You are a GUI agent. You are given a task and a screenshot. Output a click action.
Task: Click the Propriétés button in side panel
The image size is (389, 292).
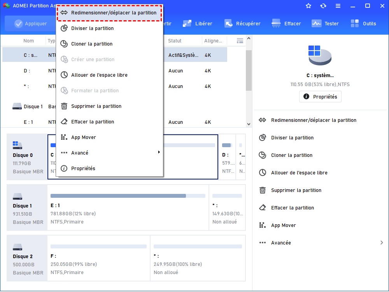[320, 97]
